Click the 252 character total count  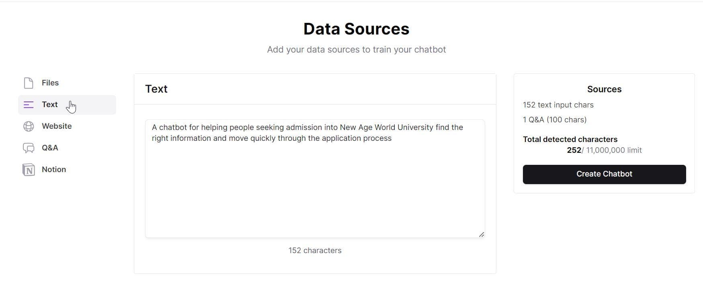pos(574,150)
